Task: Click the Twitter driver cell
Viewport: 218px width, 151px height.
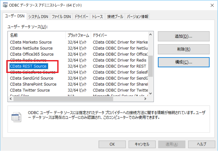Action: [x=120, y=90]
